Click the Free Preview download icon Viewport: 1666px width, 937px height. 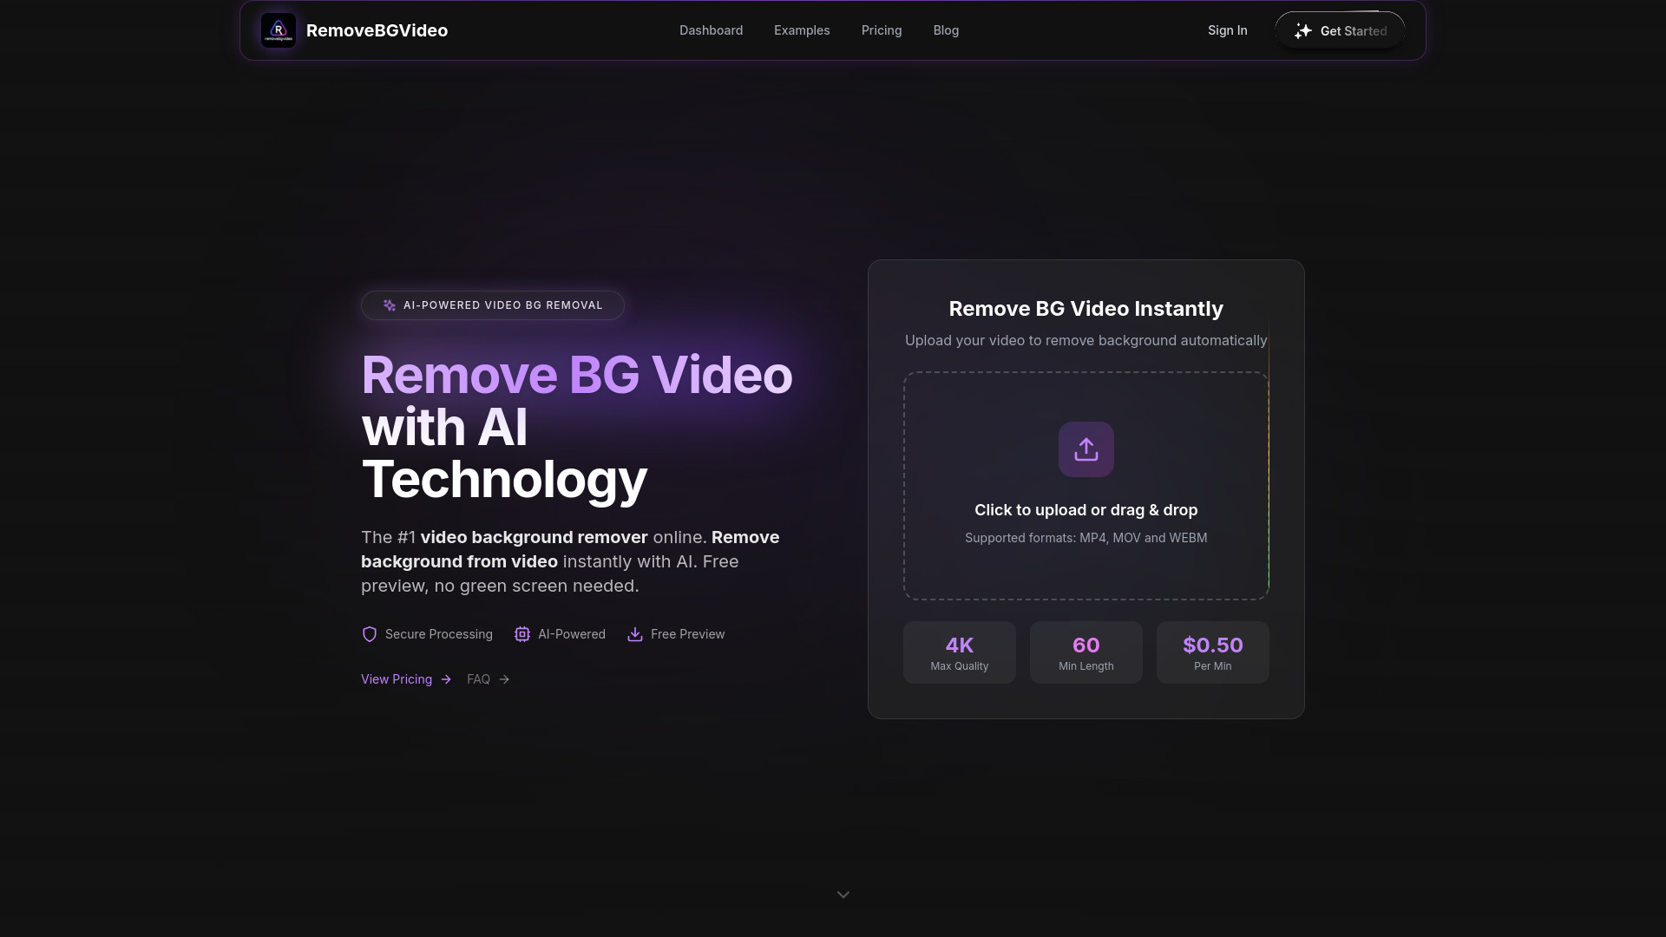636,634
